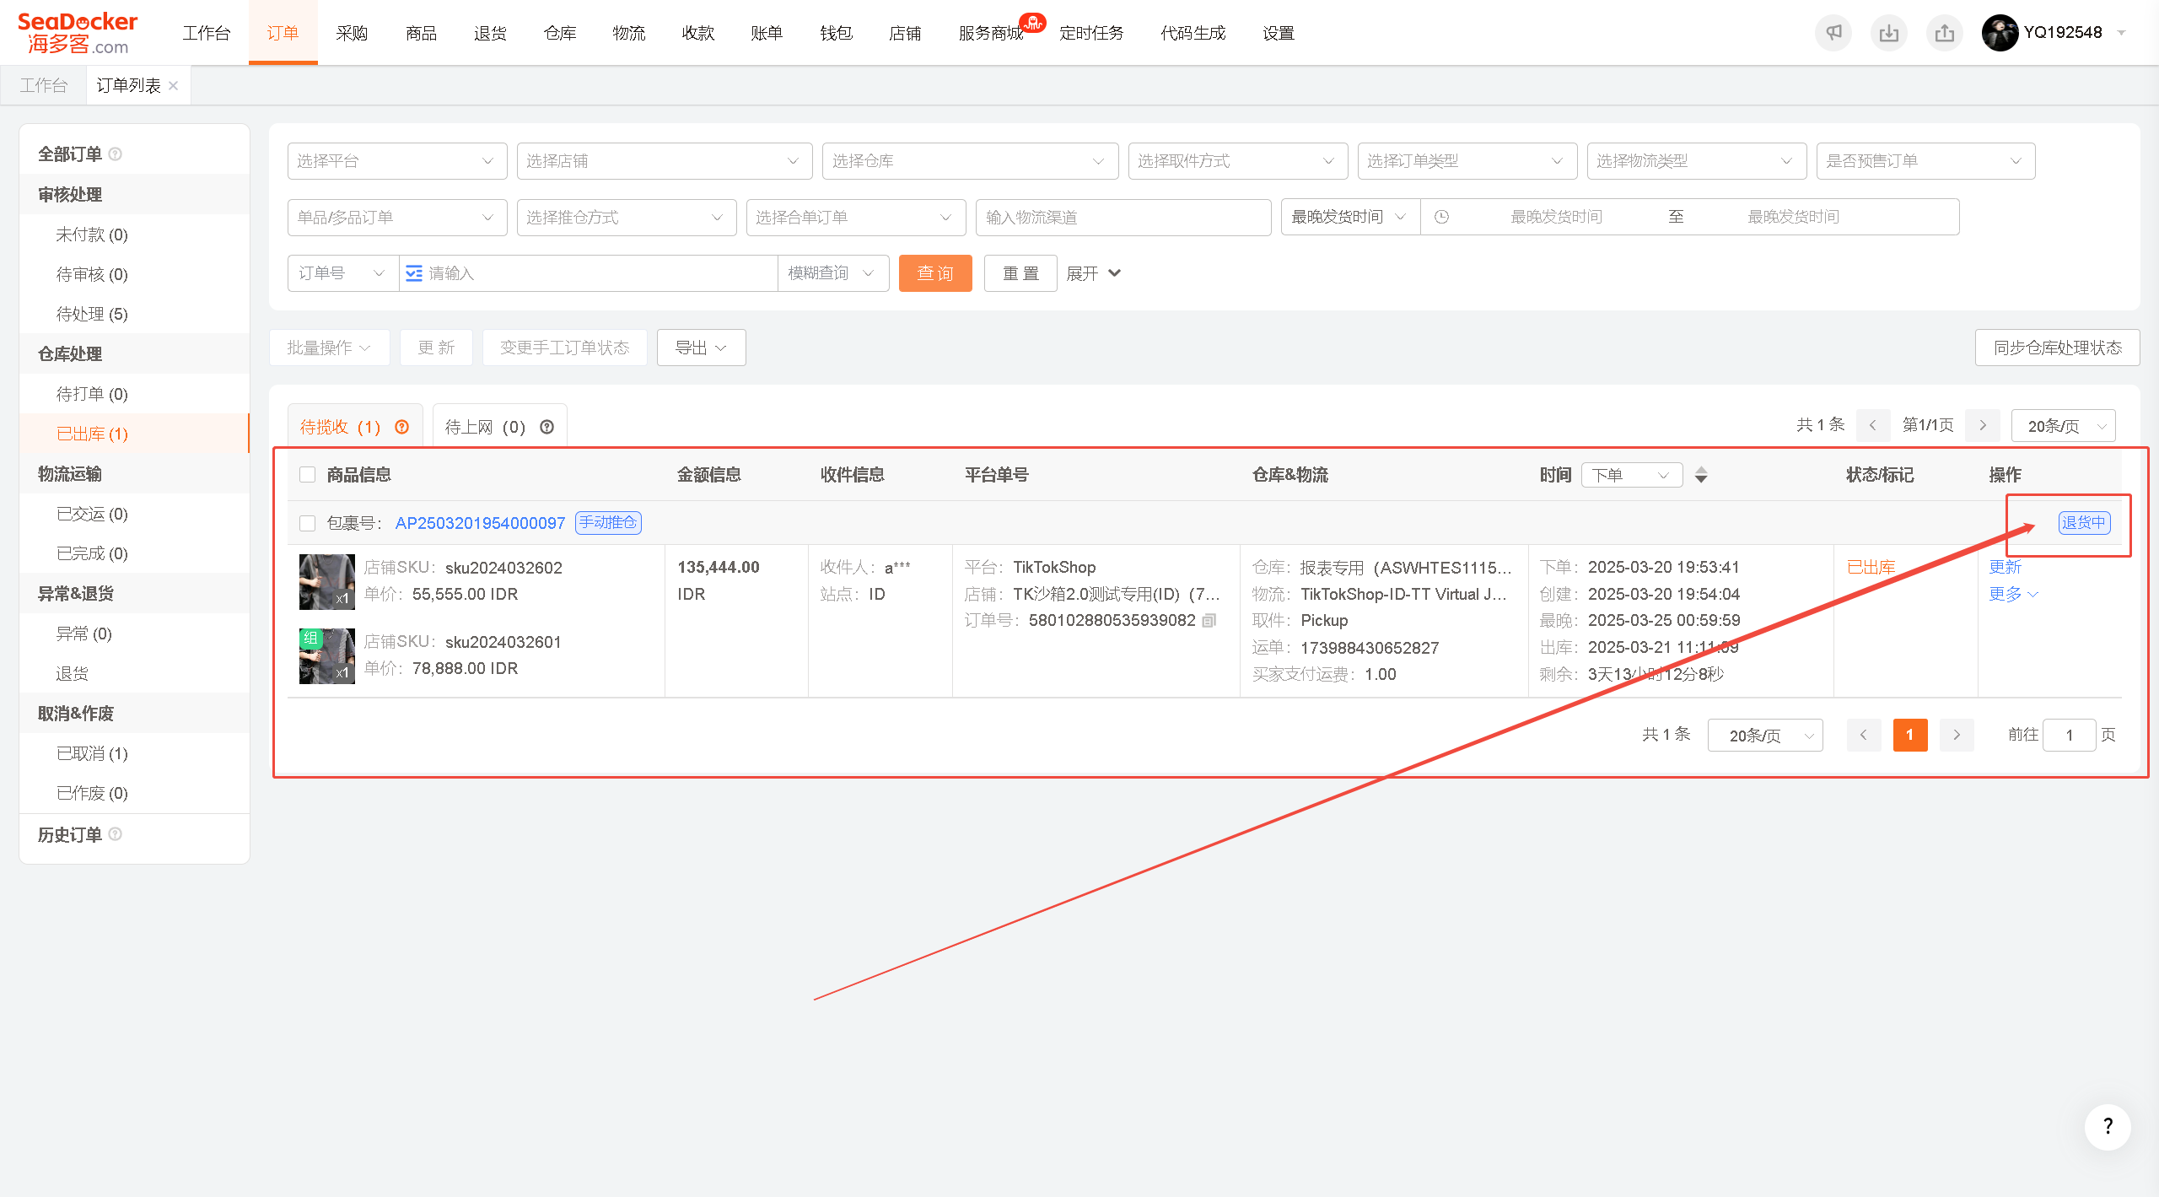Open the 服务商城 top menu
Screen dimensions: 2159x1197
pos(991,33)
